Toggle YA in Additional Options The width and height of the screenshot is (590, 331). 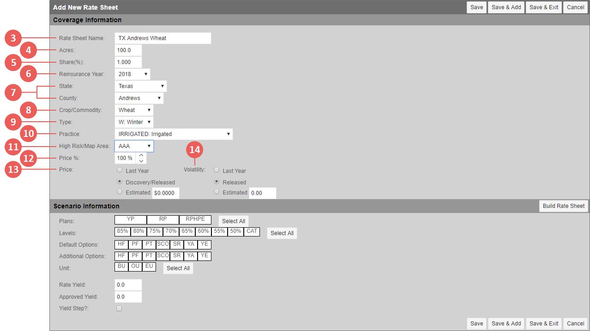pyautogui.click(x=190, y=256)
